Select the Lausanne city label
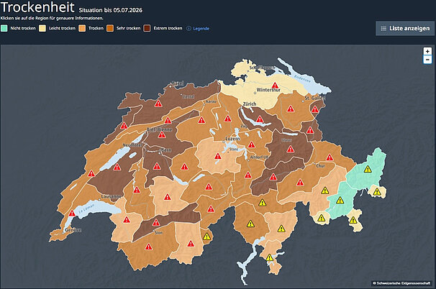This screenshot has height=289, width=436. [111, 196]
